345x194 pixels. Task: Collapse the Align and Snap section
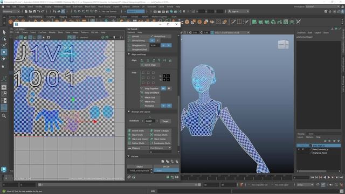(x=129, y=54)
